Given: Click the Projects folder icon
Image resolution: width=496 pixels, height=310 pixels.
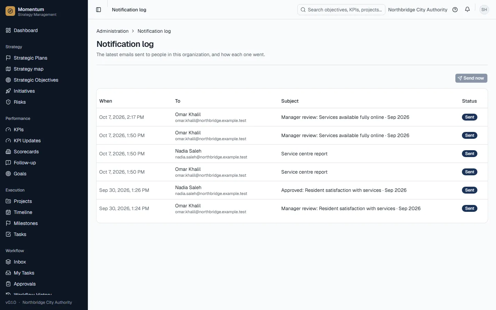Looking at the screenshot, I should pos(8,201).
